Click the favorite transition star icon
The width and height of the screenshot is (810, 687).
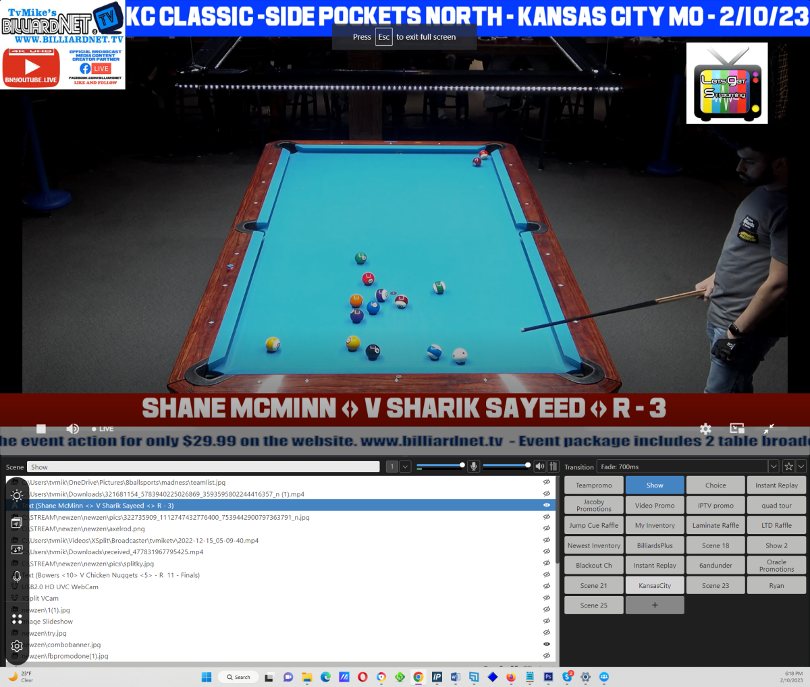pos(788,467)
